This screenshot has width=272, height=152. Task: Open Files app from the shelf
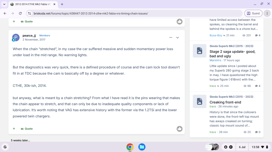142,147
